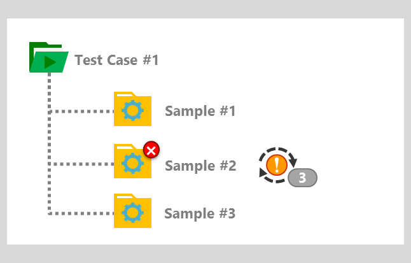Select the Sample #3 label
411x263 pixels.
[x=200, y=213]
